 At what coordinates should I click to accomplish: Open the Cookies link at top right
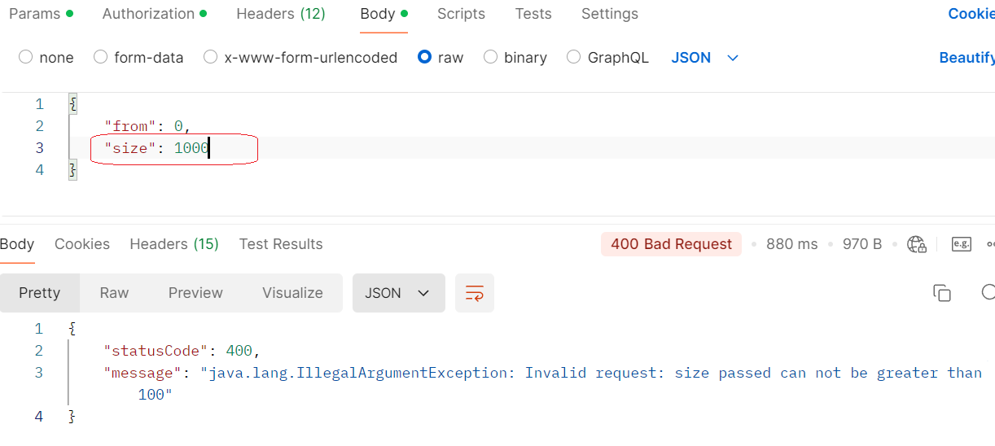point(971,14)
